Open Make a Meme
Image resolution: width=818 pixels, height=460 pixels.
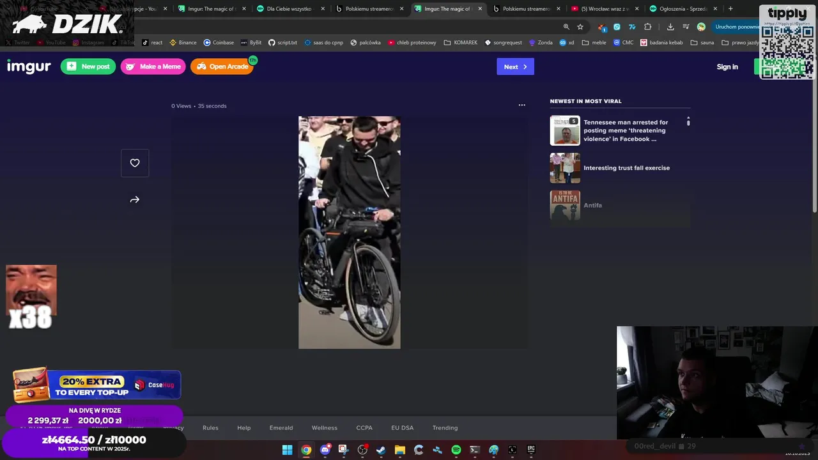click(153, 66)
